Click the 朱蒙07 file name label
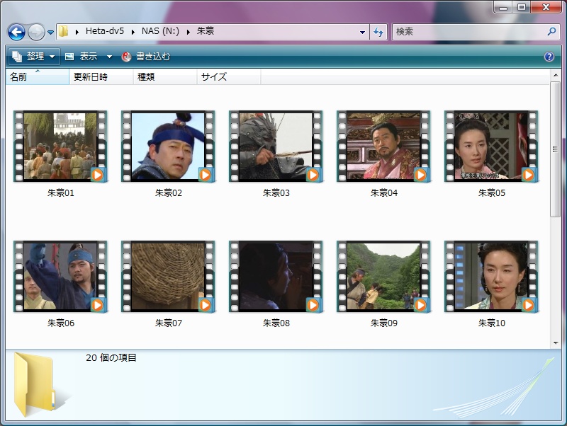567x426 pixels. point(169,323)
